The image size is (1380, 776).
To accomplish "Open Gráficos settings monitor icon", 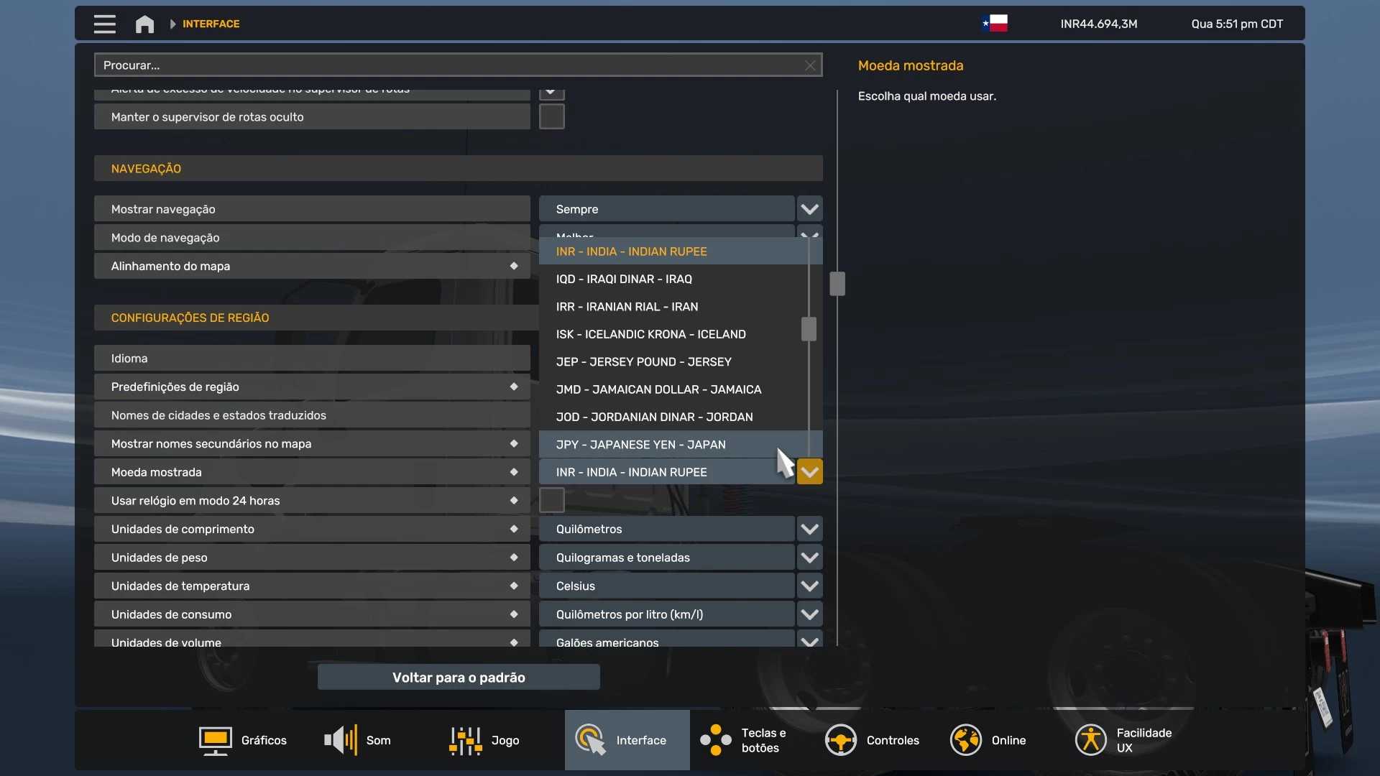I will click(x=215, y=740).
